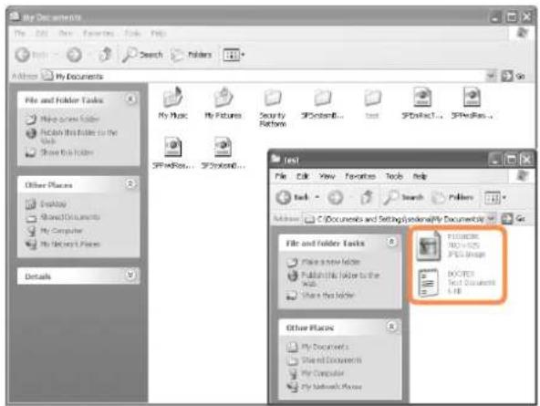The height and width of the screenshot is (406, 540).
Task: Open Favorites menu in test window
Action: (x=360, y=176)
